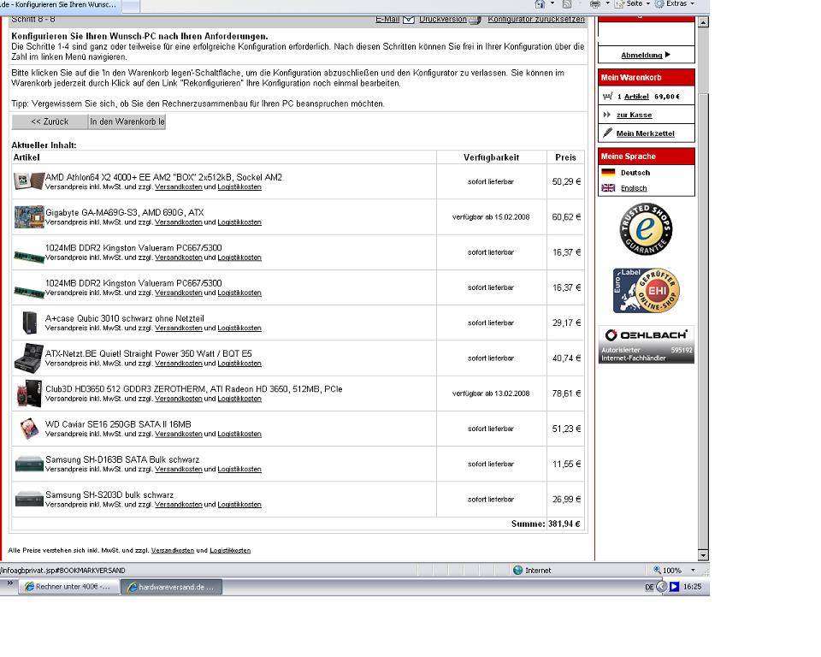This screenshot has height=657, width=821.
Task: Click the Extras gear icon in toolbar
Action: 659,3
